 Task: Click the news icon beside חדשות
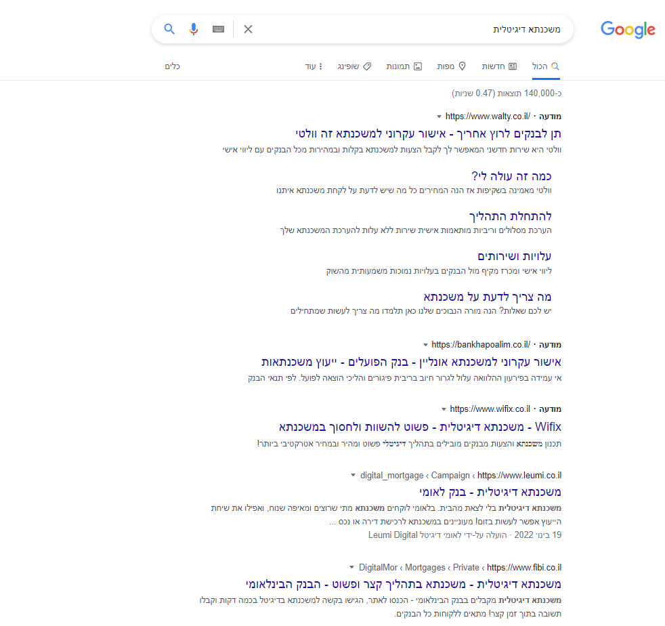tap(513, 66)
